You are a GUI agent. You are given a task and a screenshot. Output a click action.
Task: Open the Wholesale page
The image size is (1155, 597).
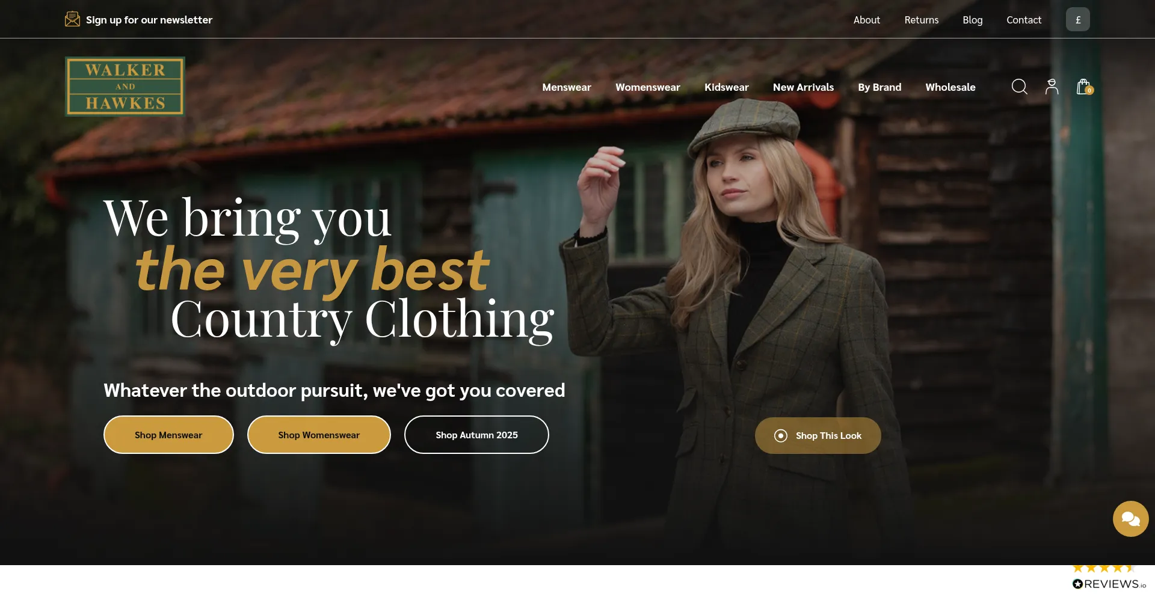click(x=950, y=87)
